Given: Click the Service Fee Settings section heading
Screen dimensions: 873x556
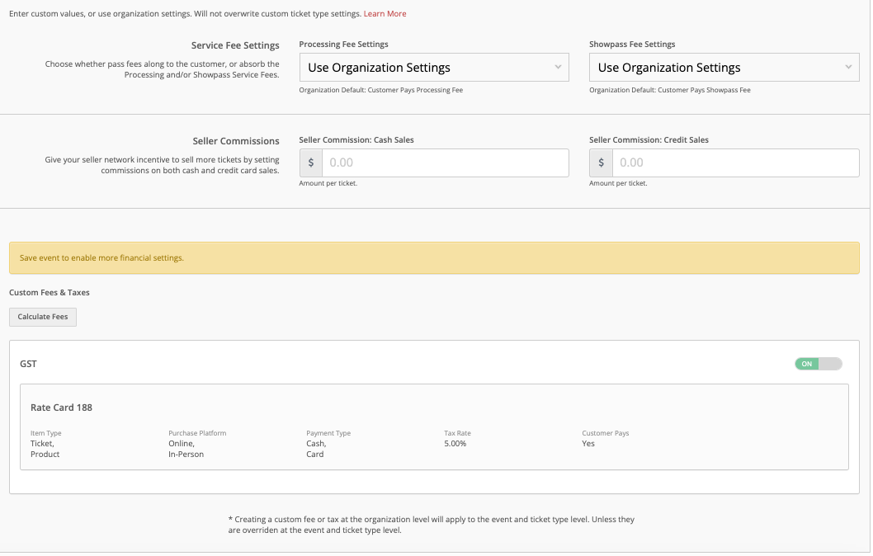Looking at the screenshot, I should [x=235, y=45].
